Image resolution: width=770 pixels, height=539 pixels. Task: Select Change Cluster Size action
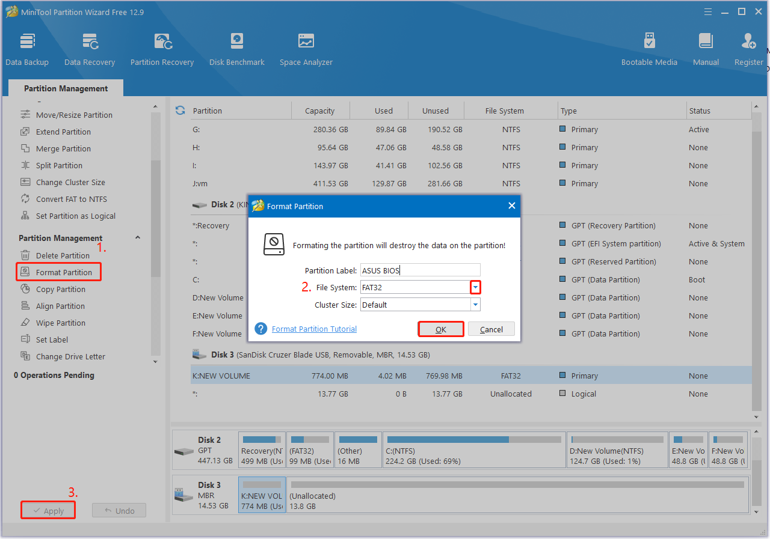(70, 182)
